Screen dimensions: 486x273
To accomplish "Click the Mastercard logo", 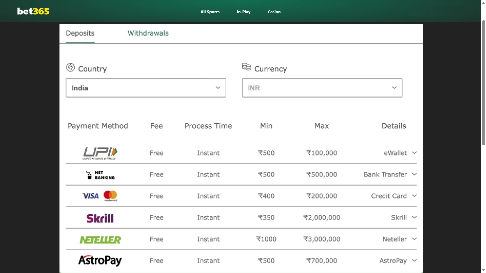I will [110, 196].
